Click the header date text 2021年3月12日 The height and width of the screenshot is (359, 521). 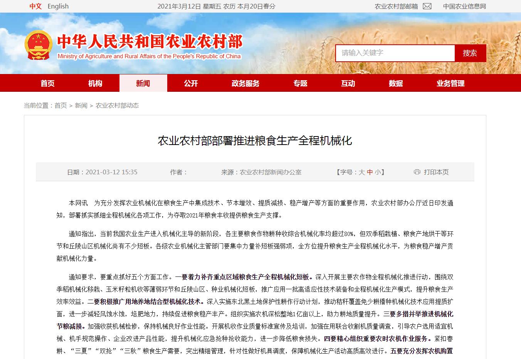179,6
